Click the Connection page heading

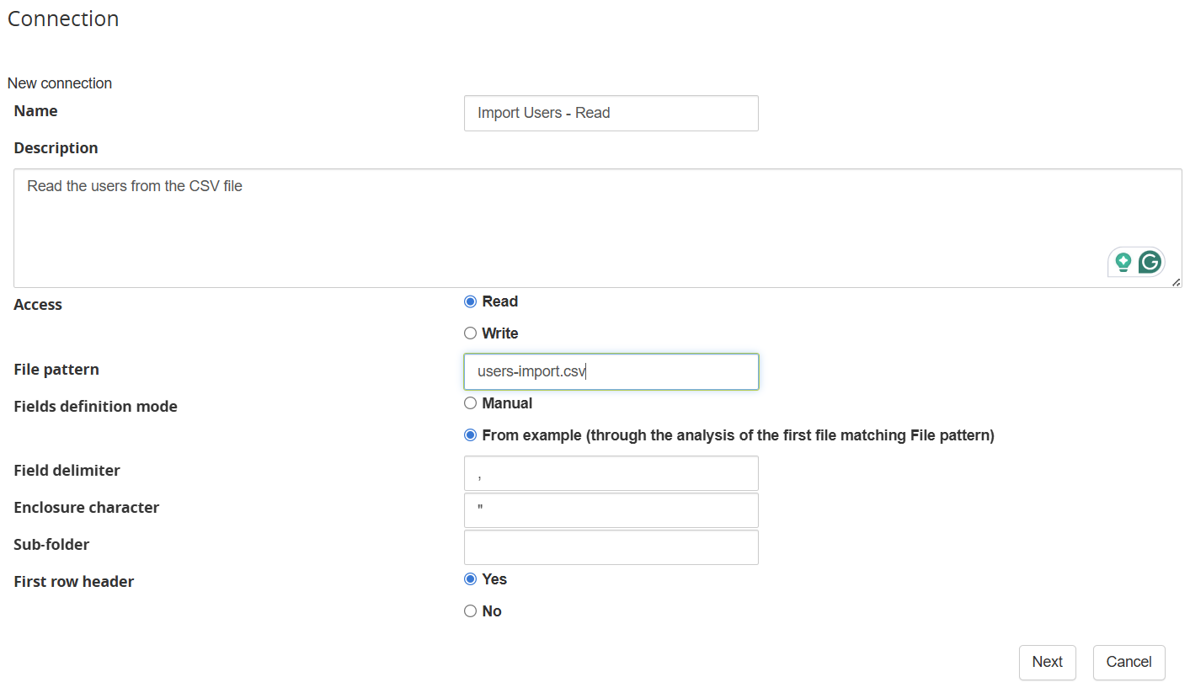[63, 19]
